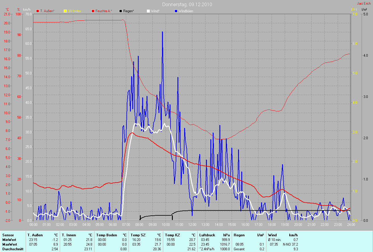Image resolution: width=373 pixels, height=252 pixels.
Task: Click the 'Jarz Erich' author text
Action: (364, 3)
